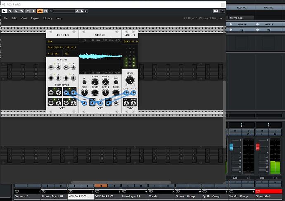Screen dimensions: 285x201
Task: Click the Scope GAIN 2 knob
Action: pyautogui.click(x=105, y=82)
